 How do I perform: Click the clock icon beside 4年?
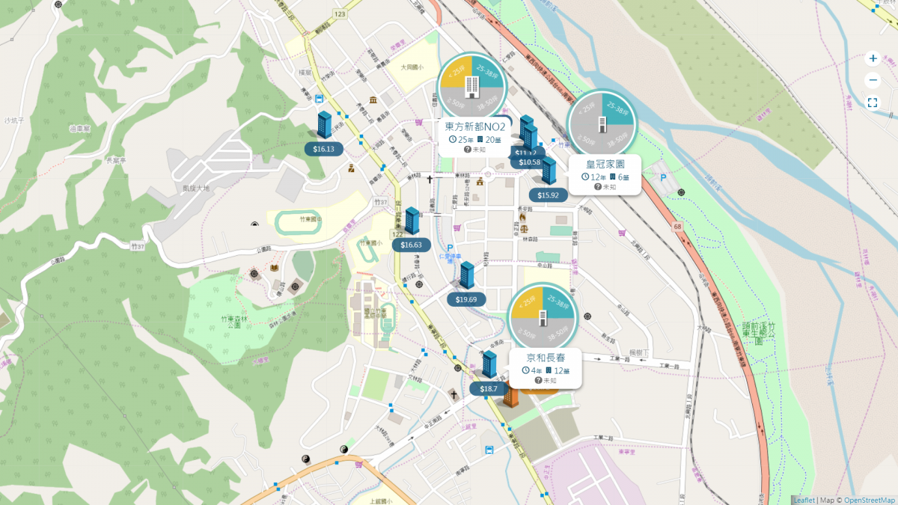click(526, 370)
